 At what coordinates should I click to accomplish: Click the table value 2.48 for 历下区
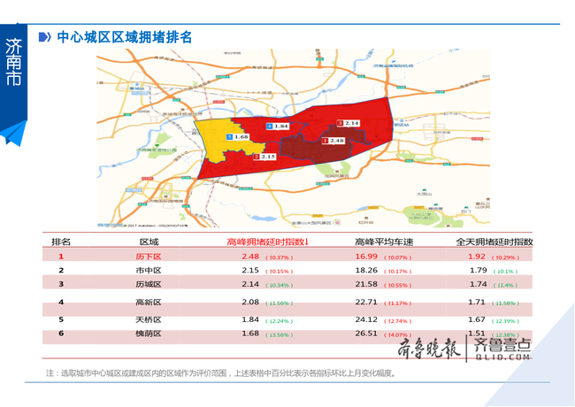click(250, 257)
